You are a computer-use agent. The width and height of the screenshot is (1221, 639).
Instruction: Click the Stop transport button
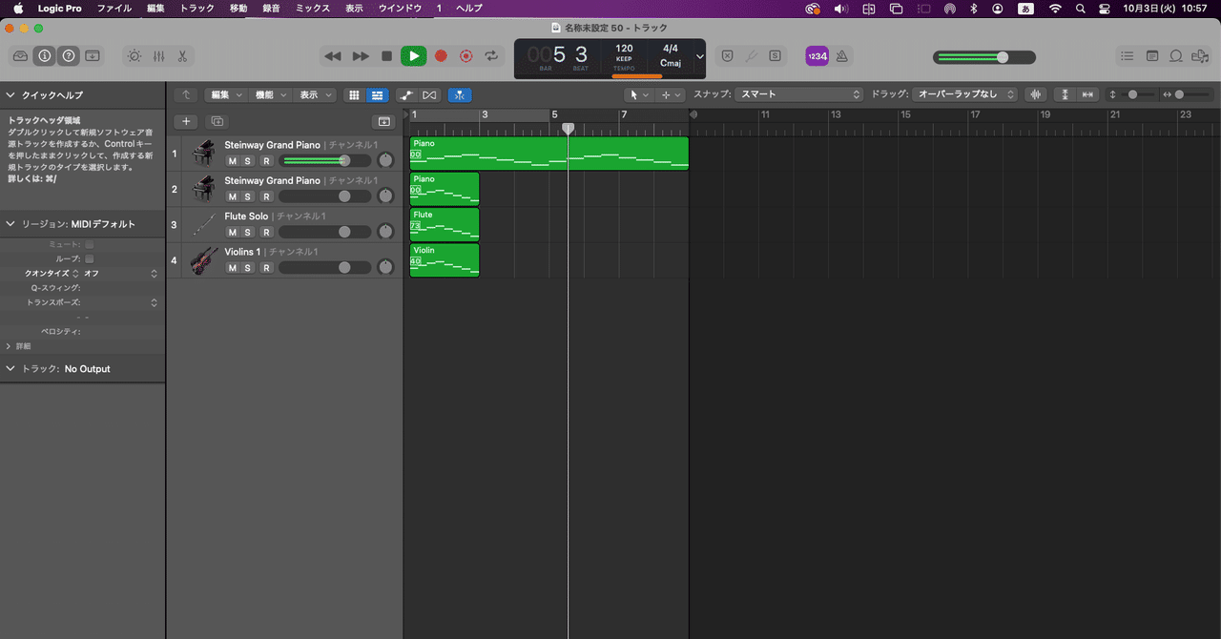[386, 56]
